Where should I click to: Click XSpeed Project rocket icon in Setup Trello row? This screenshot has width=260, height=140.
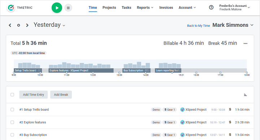coord(182,110)
